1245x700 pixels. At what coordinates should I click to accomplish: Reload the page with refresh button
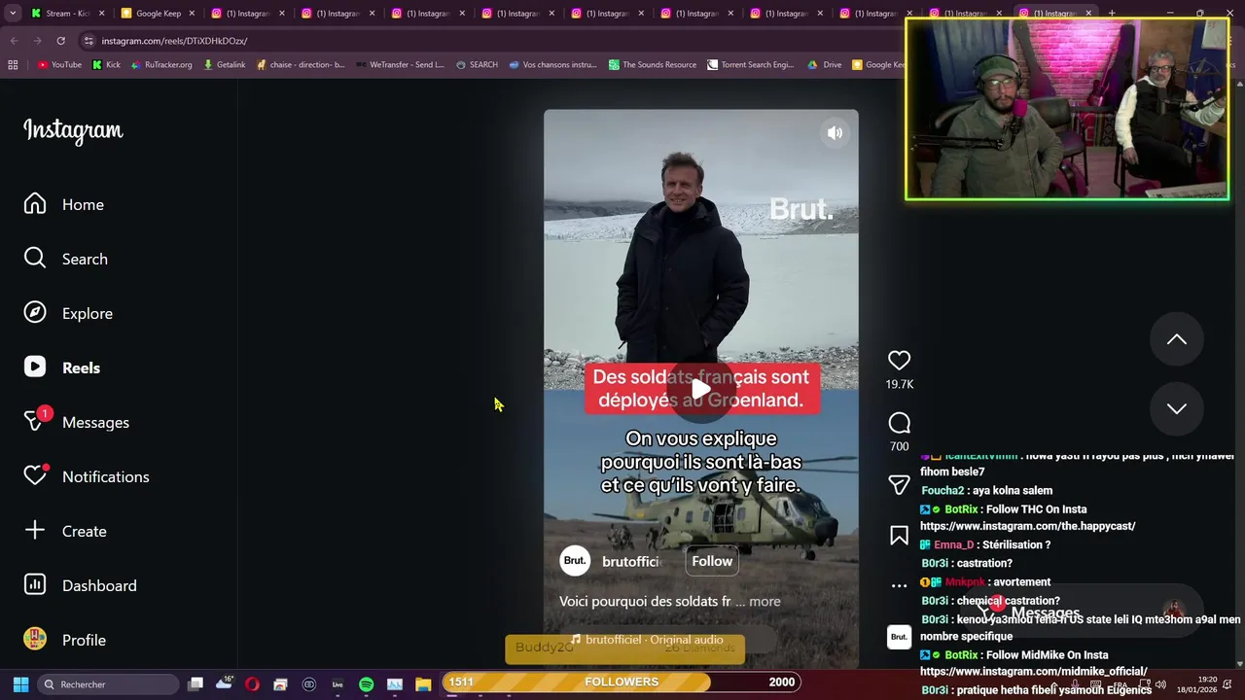click(x=60, y=41)
